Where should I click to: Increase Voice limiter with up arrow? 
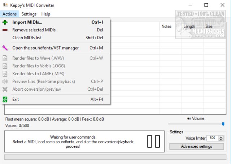[x=221, y=137]
